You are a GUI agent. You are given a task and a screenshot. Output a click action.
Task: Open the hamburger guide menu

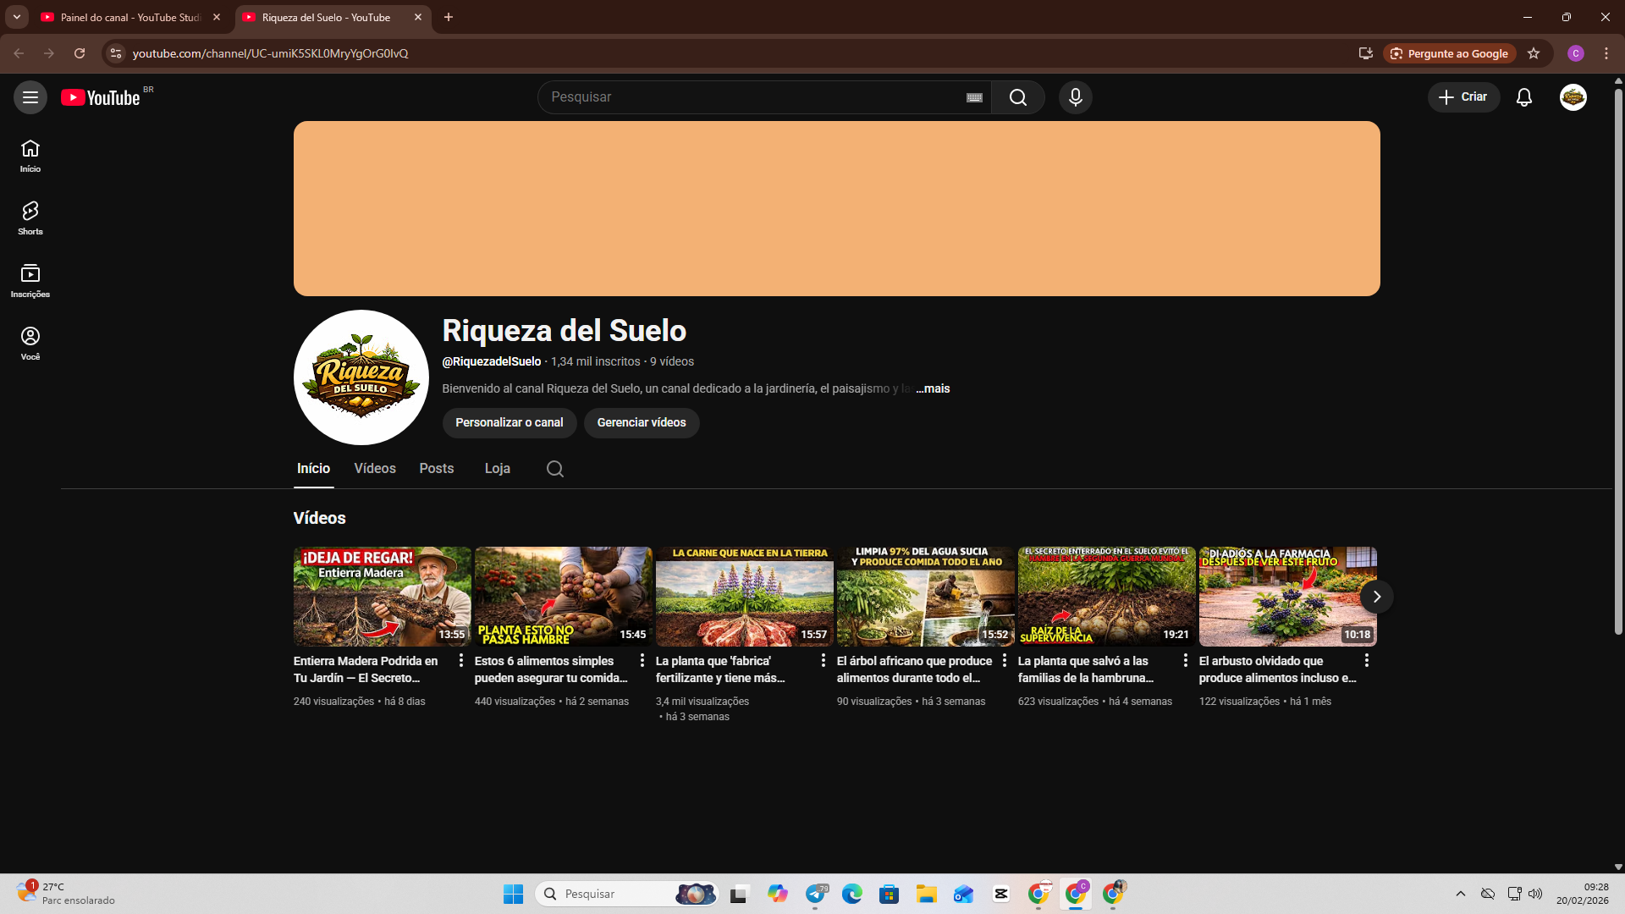pos(30,97)
